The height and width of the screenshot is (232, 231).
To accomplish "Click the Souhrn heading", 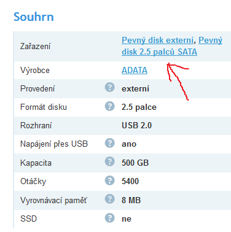I will click(34, 17).
